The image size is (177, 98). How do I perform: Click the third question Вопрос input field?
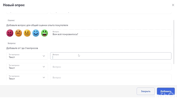point(111,77)
